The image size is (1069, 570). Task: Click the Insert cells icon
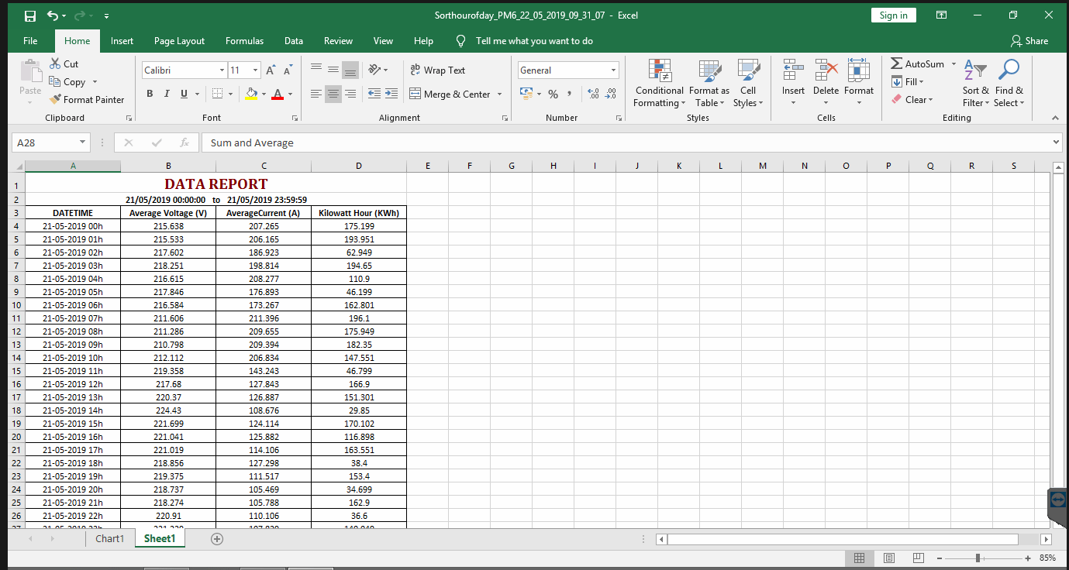793,70
